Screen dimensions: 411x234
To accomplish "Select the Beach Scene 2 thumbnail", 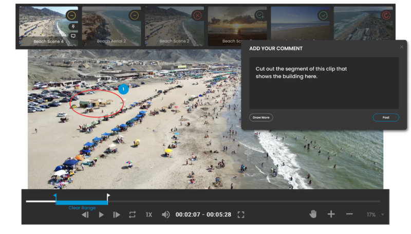I will 174,26.
